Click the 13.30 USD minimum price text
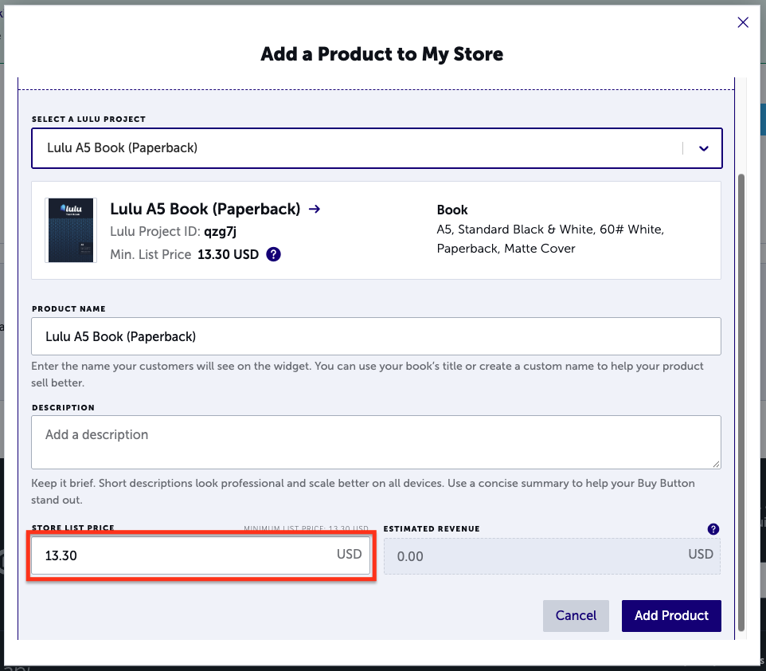 [x=229, y=254]
